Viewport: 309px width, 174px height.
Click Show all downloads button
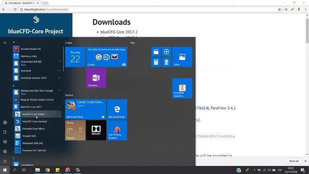pyautogui.click(x=294, y=161)
